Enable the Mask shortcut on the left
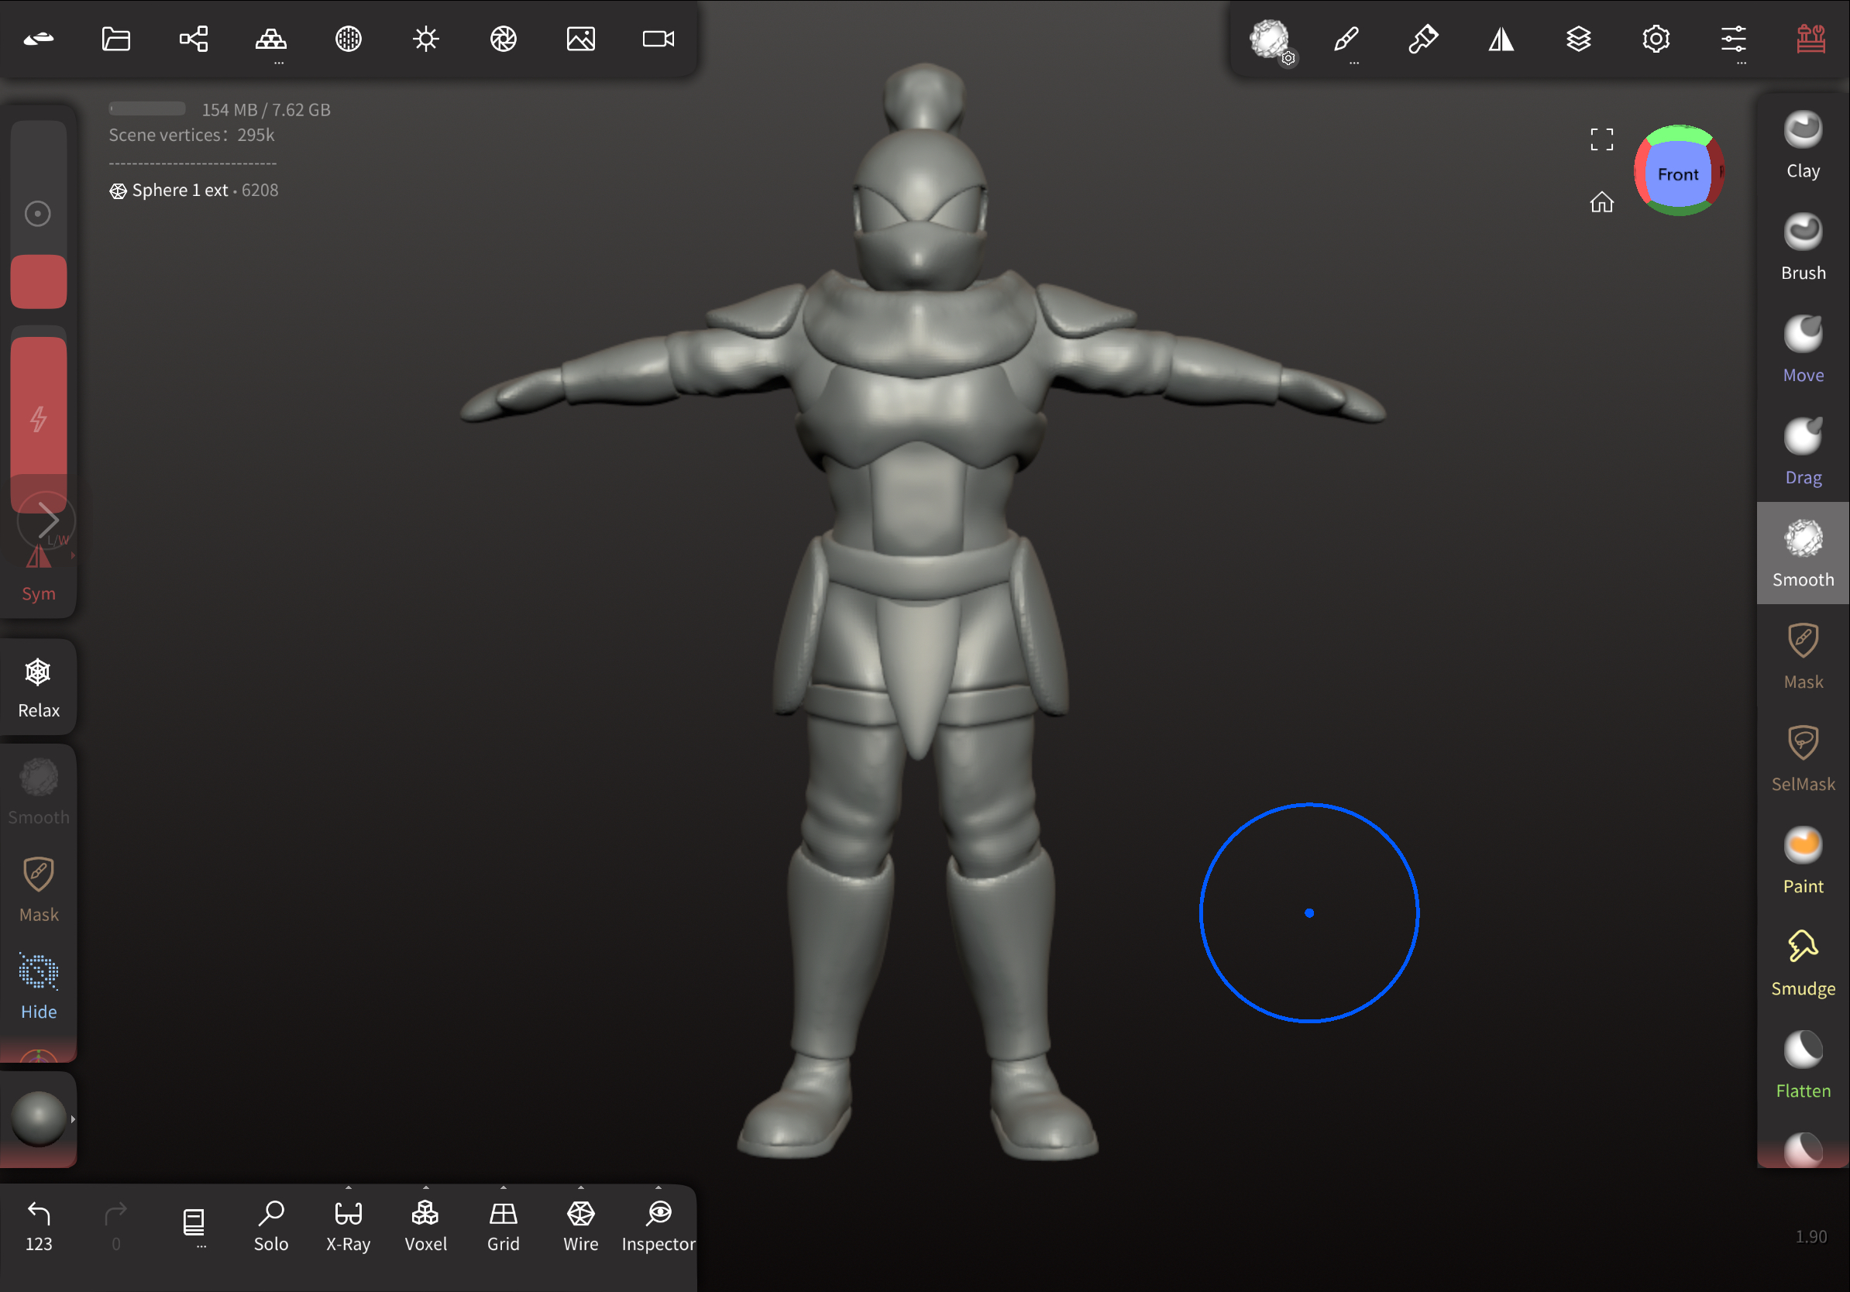Viewport: 1850px width, 1292px height. pos(39,889)
